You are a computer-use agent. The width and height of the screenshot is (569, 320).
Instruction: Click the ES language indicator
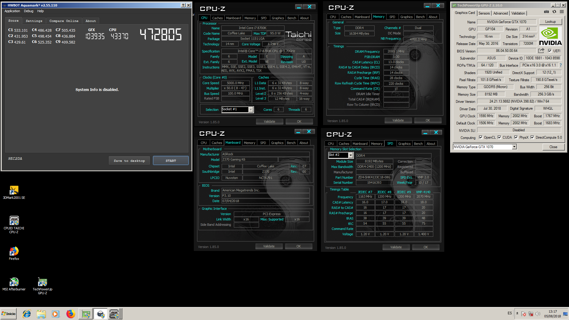click(510, 313)
